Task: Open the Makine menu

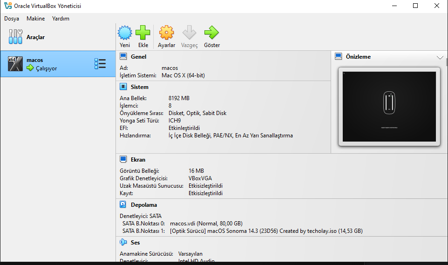Action: 35,19
